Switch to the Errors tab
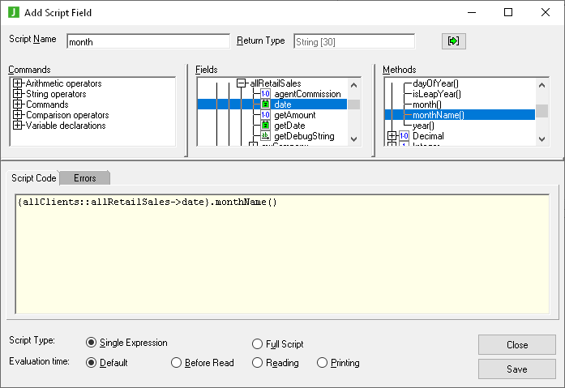This screenshot has width=565, height=388. [x=84, y=177]
